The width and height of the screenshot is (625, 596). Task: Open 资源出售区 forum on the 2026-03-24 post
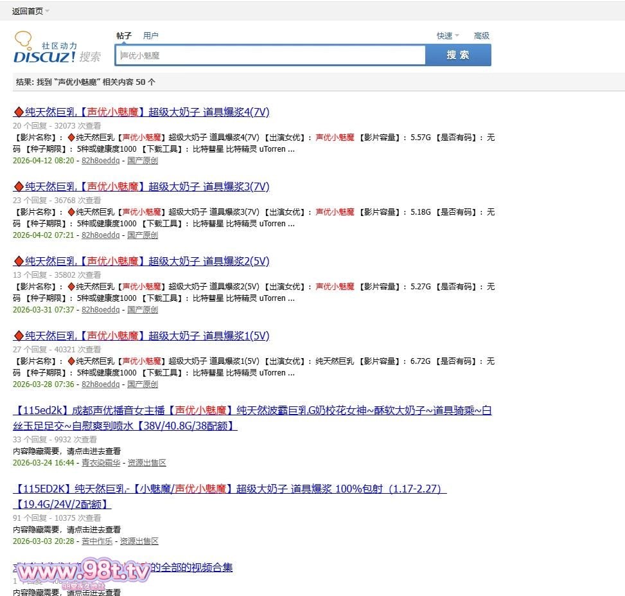point(146,463)
